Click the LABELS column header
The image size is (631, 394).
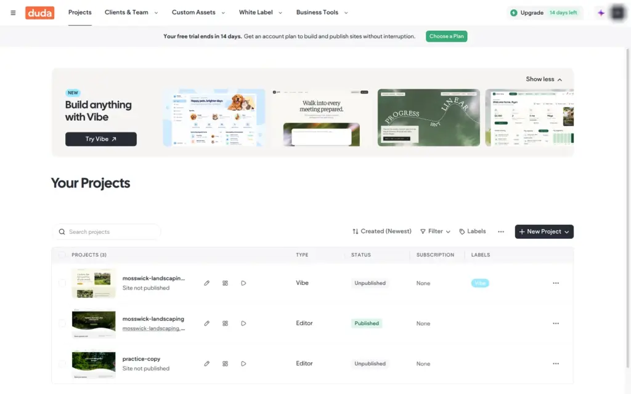click(x=481, y=255)
